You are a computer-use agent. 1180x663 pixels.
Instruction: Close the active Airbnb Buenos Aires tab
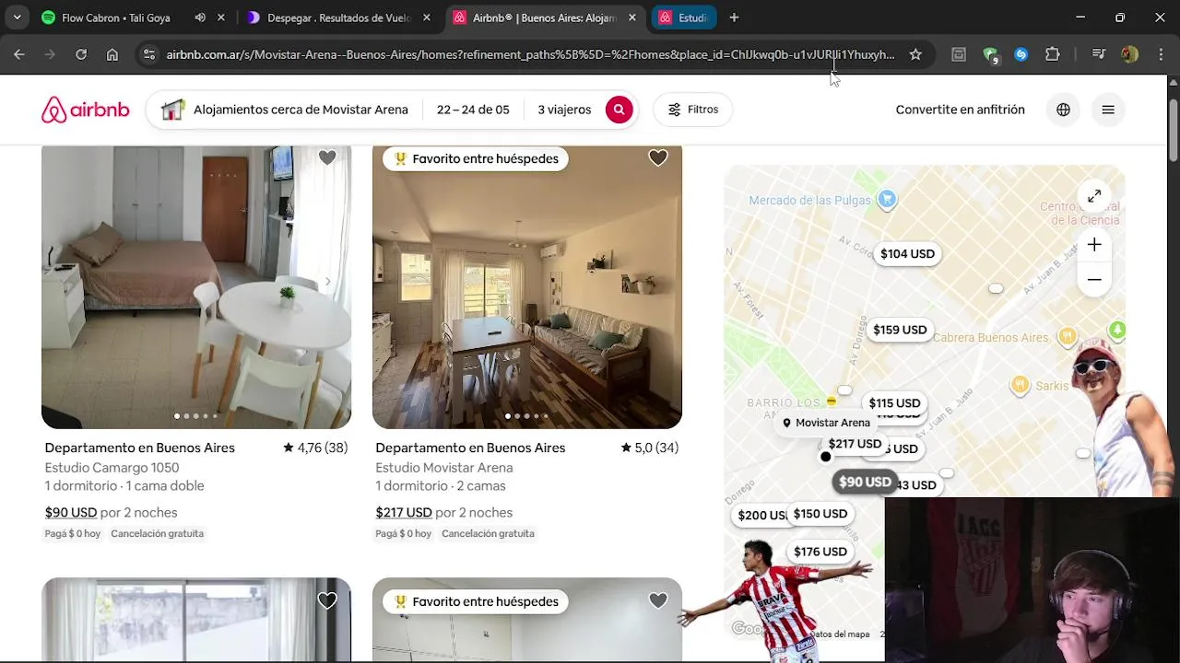pyautogui.click(x=631, y=17)
